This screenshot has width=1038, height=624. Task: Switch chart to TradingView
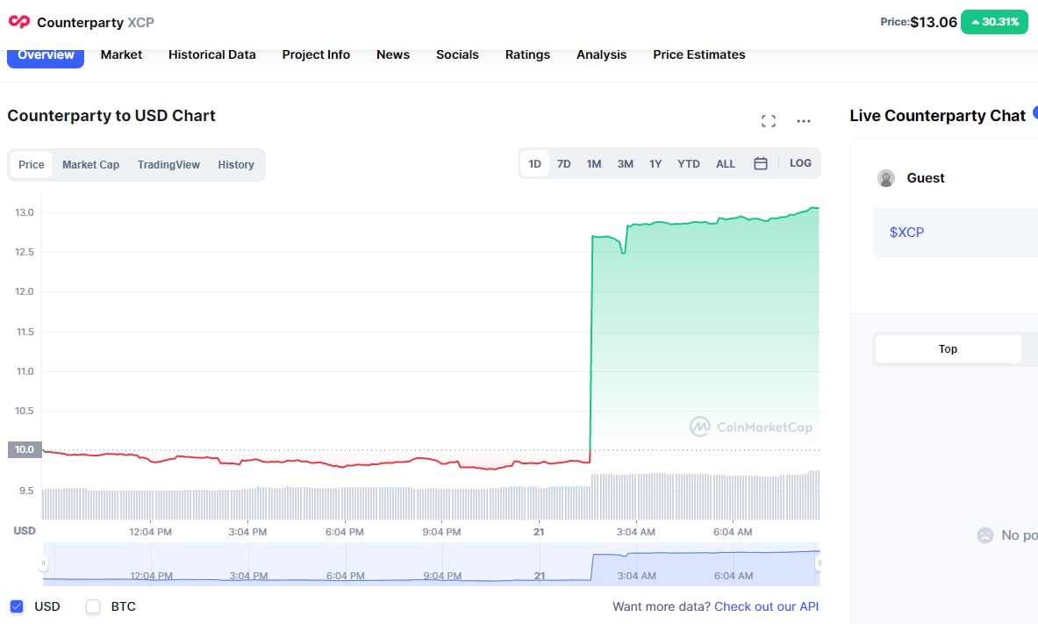click(168, 165)
